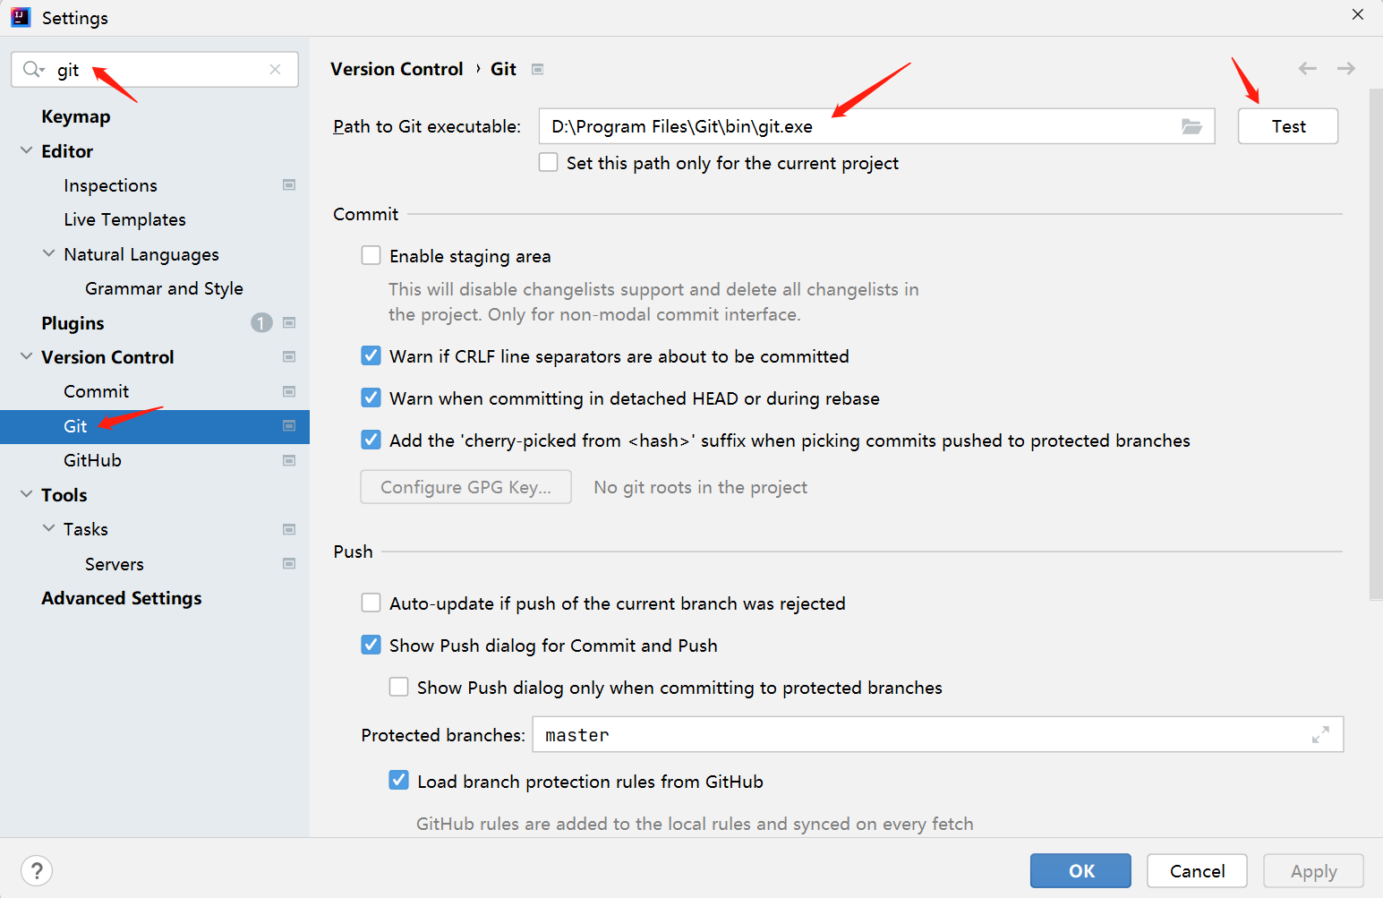The image size is (1383, 898).
Task: Expand the Protected branches field
Action: click(x=1320, y=734)
